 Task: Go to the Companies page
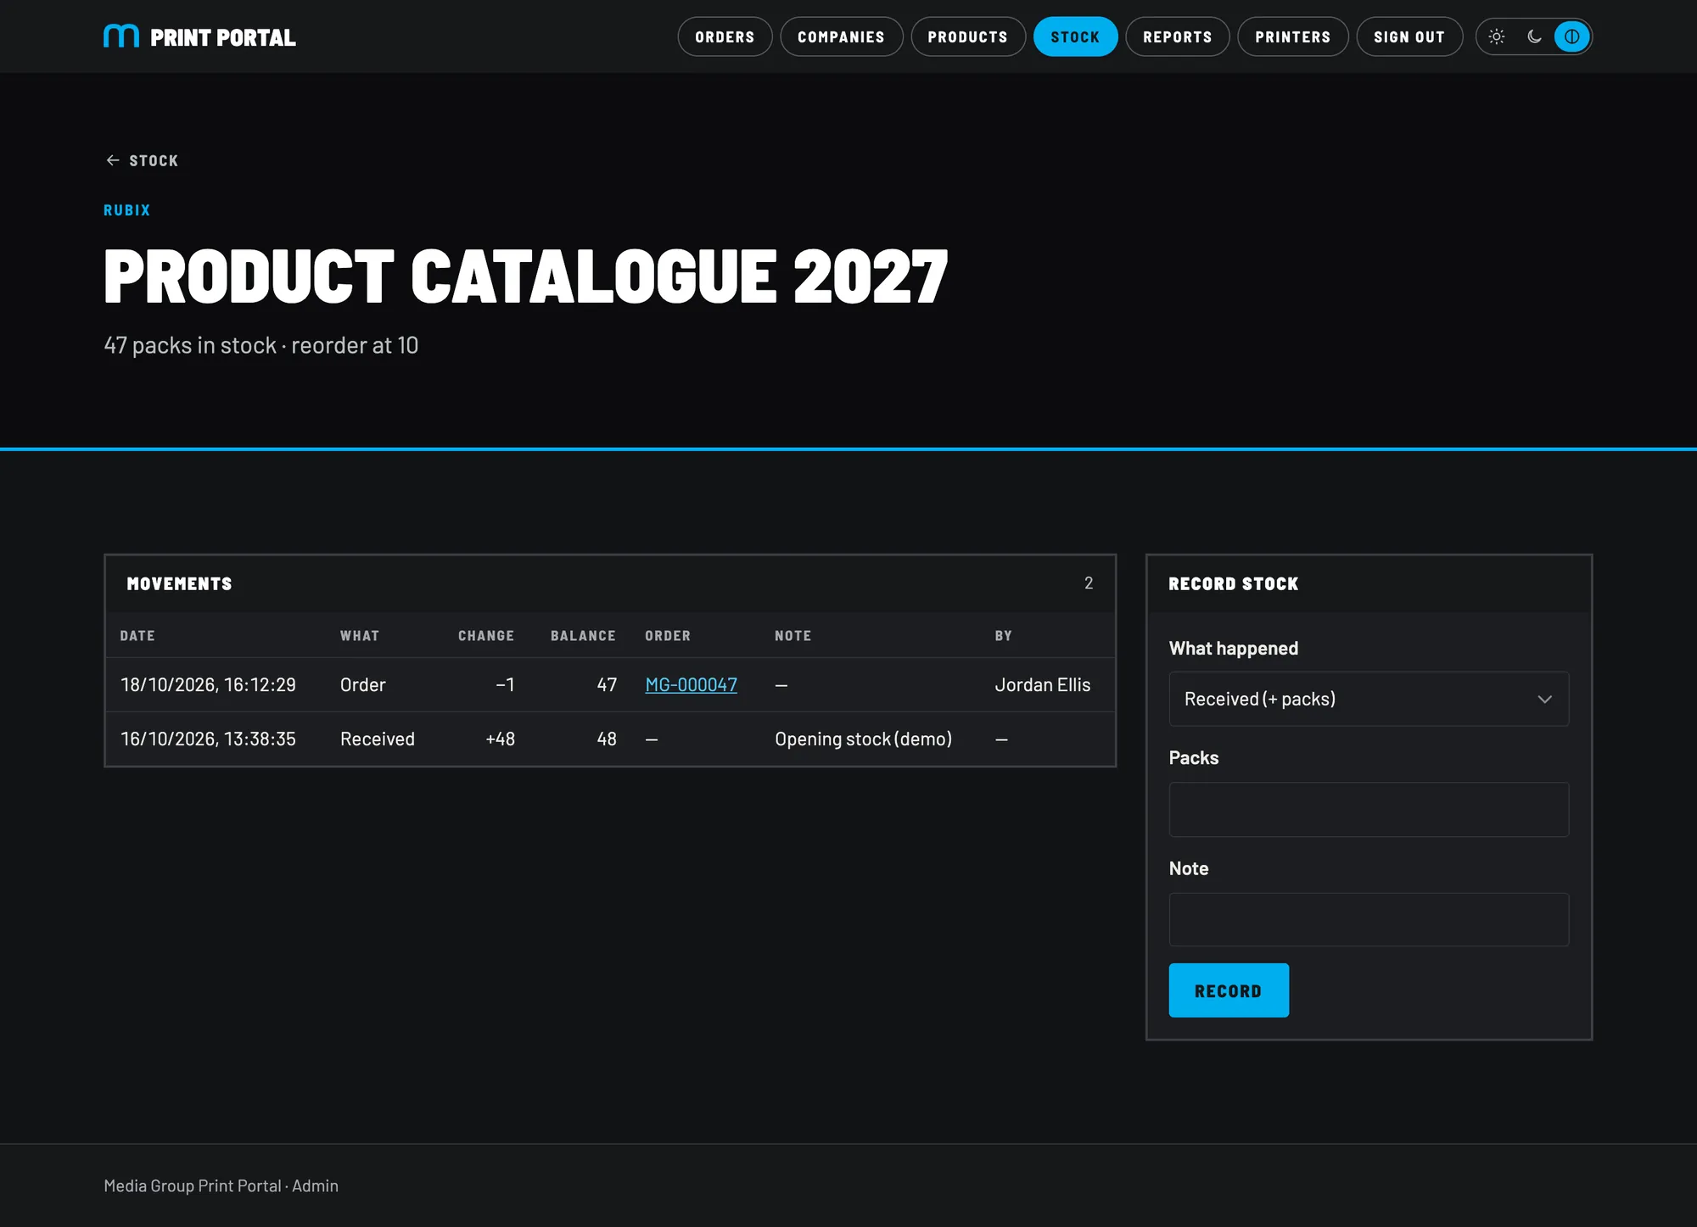tap(841, 36)
